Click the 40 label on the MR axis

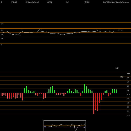coord(128,86)
